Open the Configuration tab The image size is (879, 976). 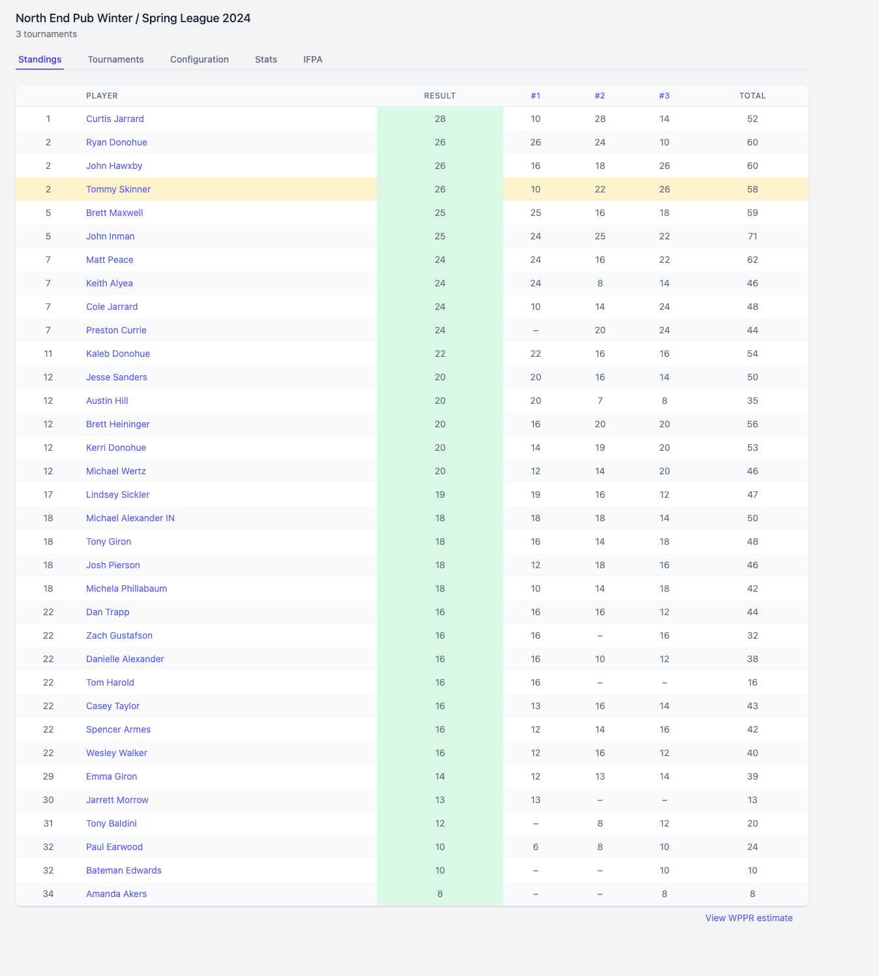point(199,59)
